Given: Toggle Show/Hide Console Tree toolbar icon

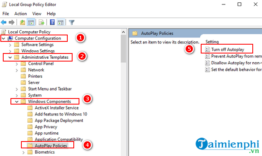Looking at the screenshot, I should (31, 22).
